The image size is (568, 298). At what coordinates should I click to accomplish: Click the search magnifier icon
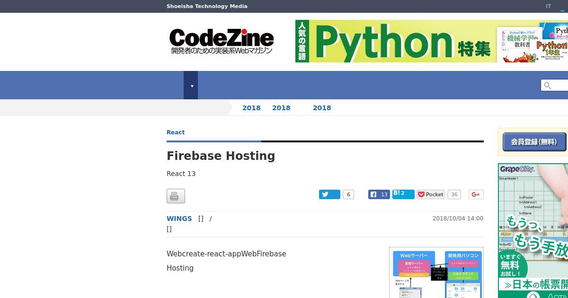point(548,86)
